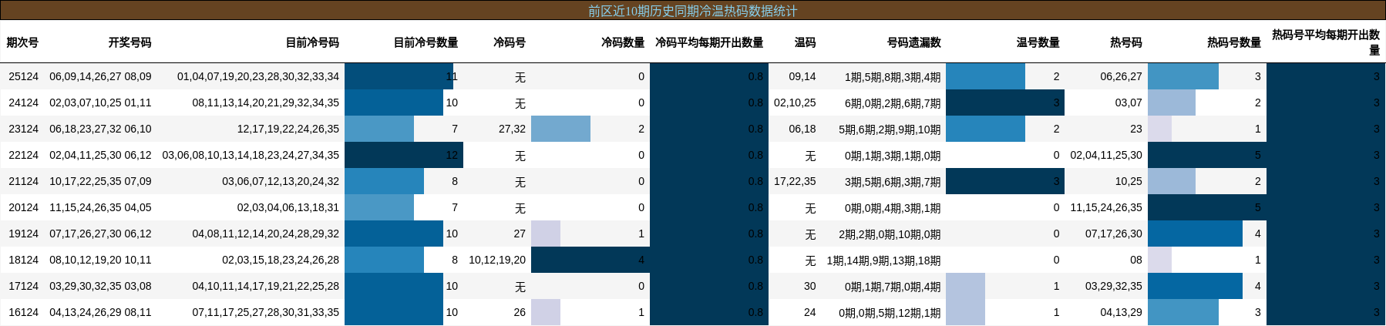Image resolution: width=1386 pixels, height=326 pixels.
Task: Click cold numbers 07,11,17,25,27,28,30,31,33,35
Action: (x=266, y=312)
